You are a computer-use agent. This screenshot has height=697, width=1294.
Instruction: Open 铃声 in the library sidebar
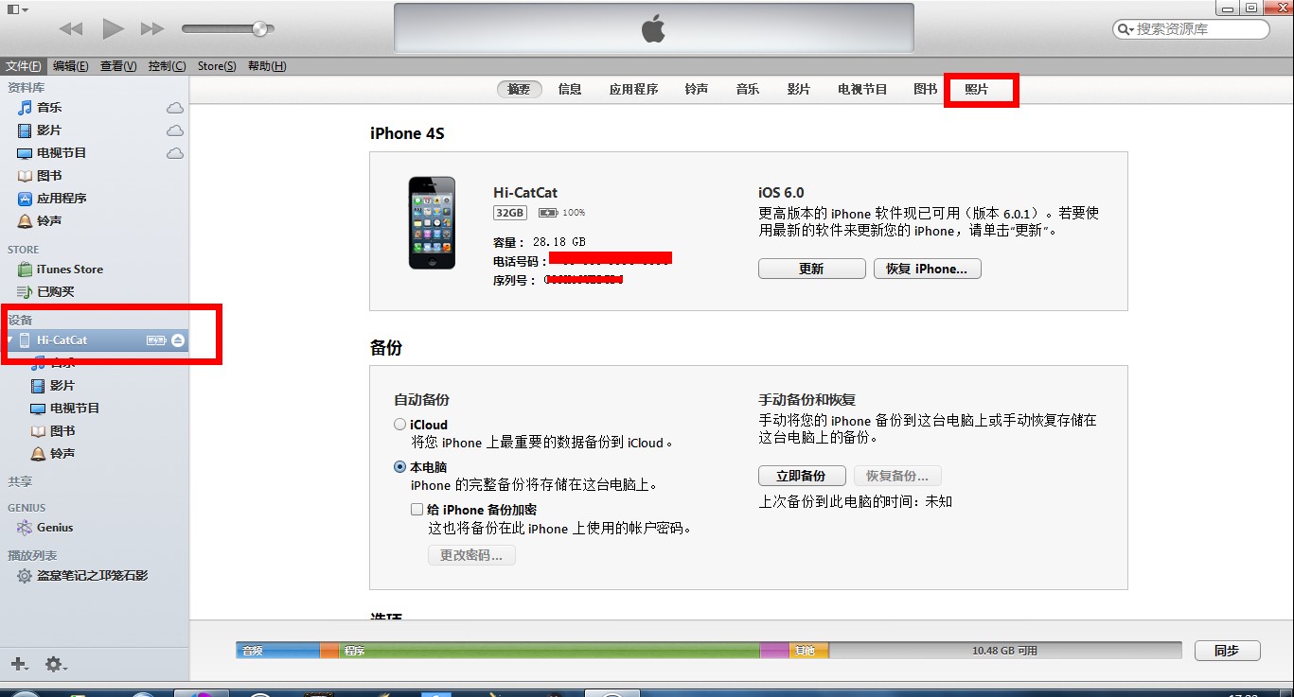pos(49,220)
